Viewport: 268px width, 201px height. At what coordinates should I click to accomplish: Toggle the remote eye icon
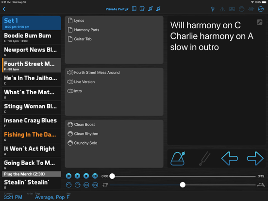[251, 9]
